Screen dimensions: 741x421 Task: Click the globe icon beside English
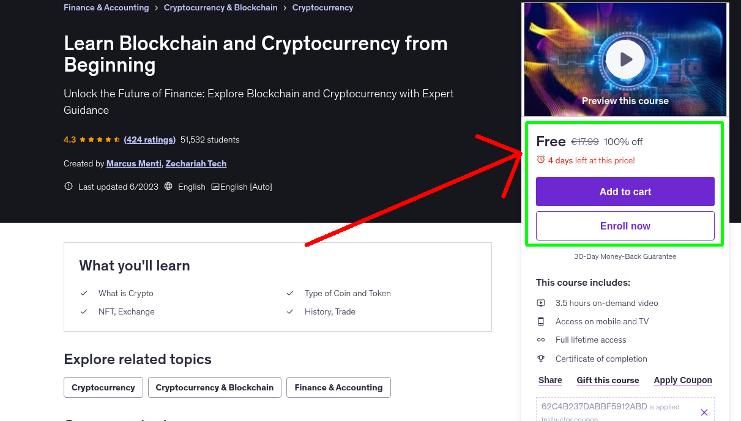click(168, 186)
